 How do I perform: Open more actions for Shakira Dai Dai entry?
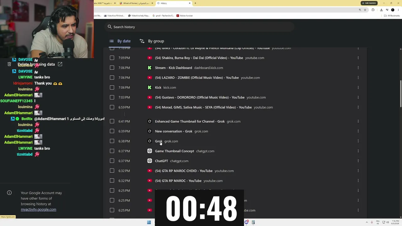click(x=358, y=58)
